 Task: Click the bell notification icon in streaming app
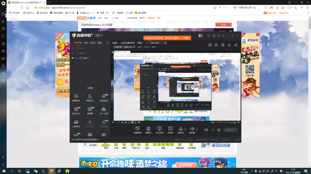(x=229, y=45)
